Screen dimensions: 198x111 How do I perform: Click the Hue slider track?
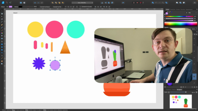[179, 16]
